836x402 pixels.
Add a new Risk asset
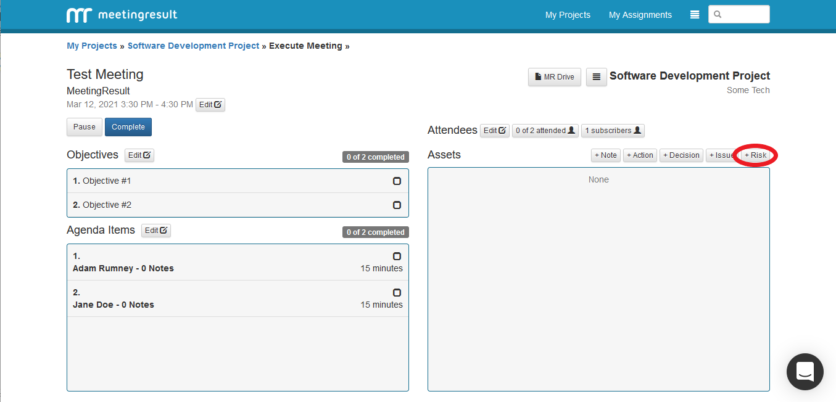pos(756,155)
